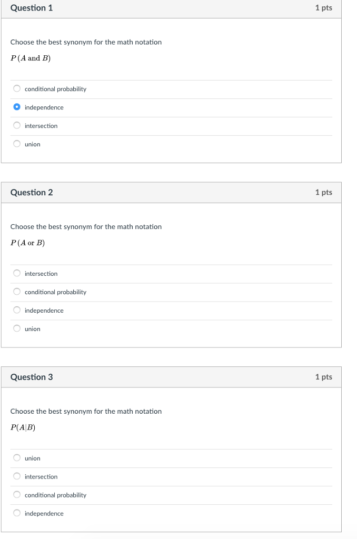Choose 'intersection' for Question 1
The width and height of the screenshot is (357, 539).
click(x=17, y=126)
